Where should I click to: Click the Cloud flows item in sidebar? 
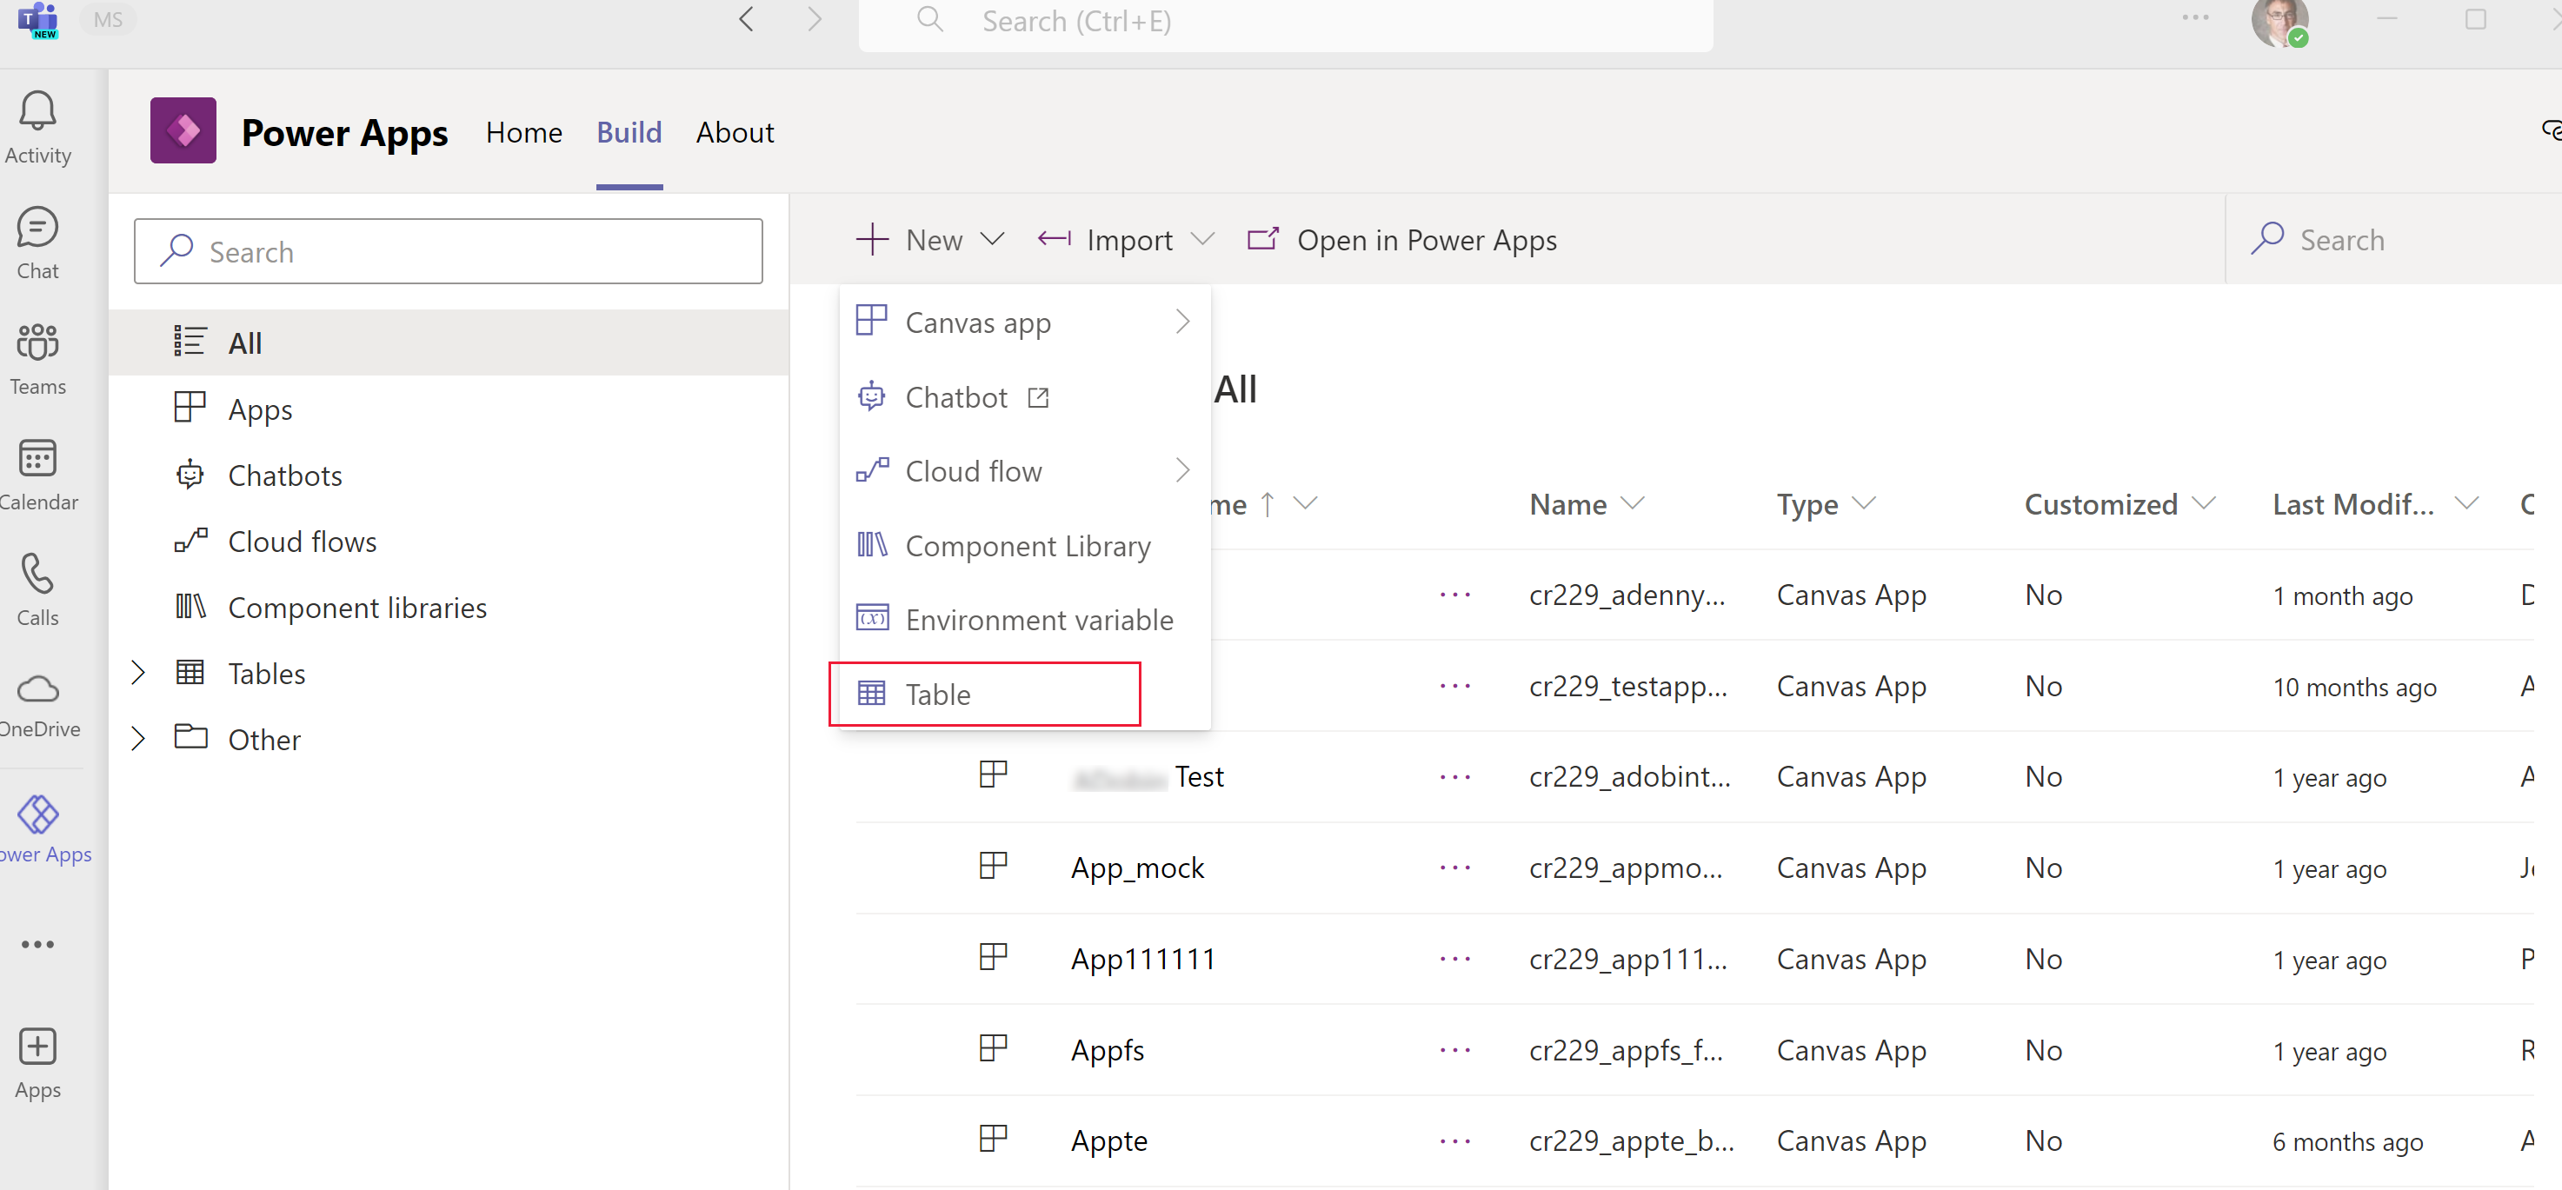[x=301, y=540]
